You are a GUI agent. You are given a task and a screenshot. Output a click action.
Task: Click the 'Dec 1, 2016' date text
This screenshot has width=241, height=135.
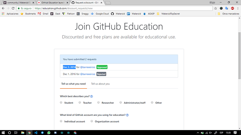pyautogui.click(x=69, y=74)
